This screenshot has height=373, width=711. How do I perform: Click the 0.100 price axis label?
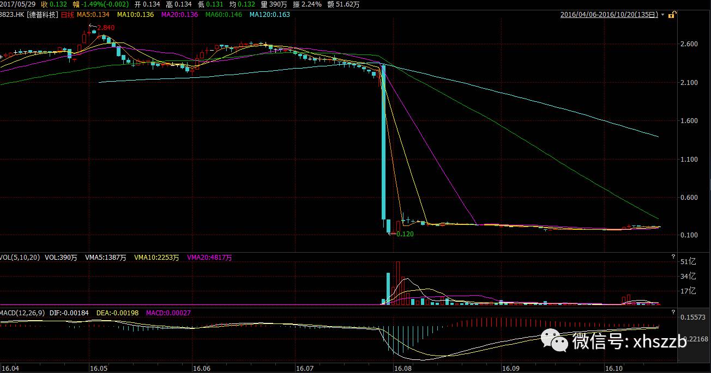(689, 235)
